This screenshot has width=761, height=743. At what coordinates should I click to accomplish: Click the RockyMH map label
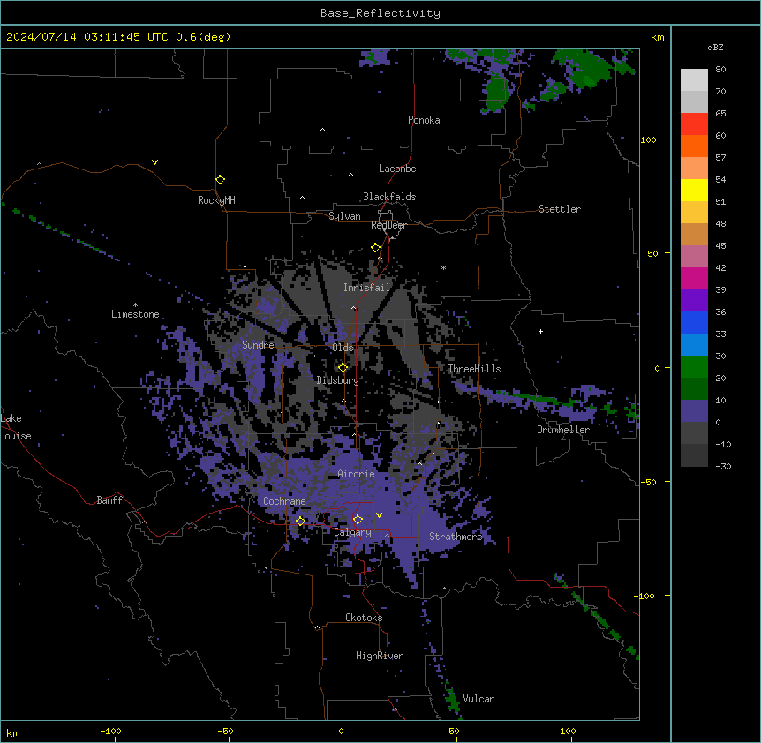(216, 200)
